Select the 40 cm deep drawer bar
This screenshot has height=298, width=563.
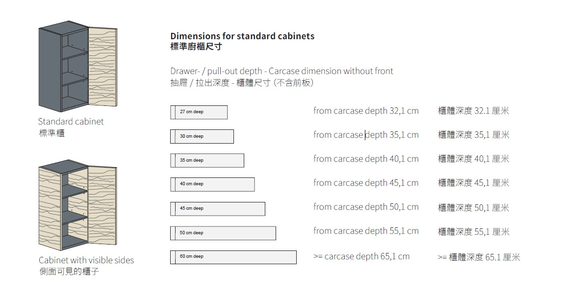point(212,184)
